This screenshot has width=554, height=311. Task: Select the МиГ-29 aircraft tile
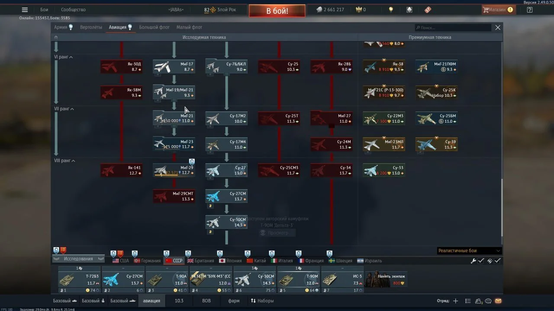(174, 170)
